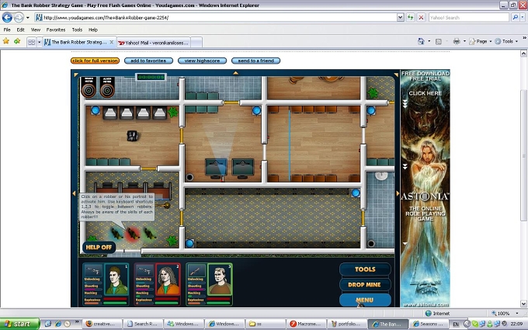
Task: Click robber 1's Shooting skill bar
Action: [x=92, y=289]
